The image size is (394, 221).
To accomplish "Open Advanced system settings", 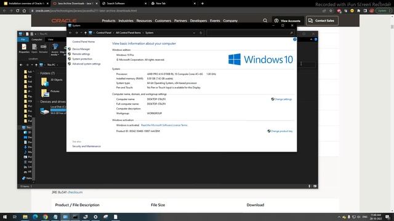I will [86, 64].
